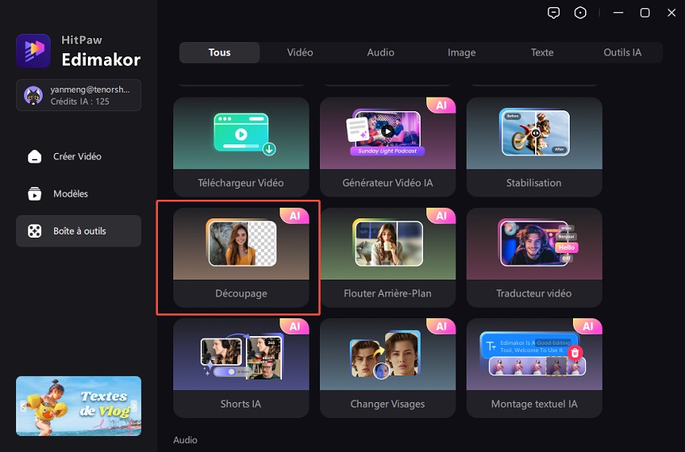Click the Boîte à outils label

80,231
